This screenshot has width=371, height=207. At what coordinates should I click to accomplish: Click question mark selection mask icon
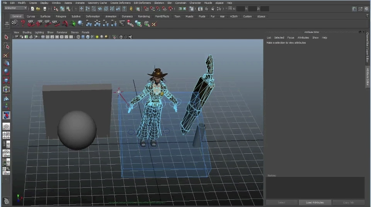click(x=124, y=9)
